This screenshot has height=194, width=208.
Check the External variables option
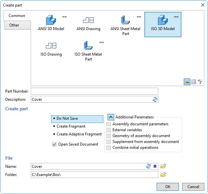coord(109,130)
